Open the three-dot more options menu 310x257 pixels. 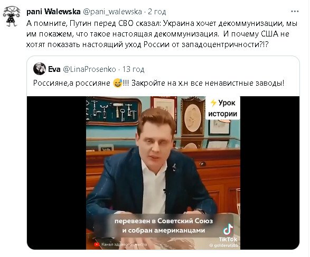(x=295, y=12)
